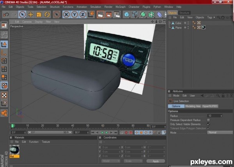Open the Attributes Mode menu
234x167 pixels.
(x=176, y=96)
